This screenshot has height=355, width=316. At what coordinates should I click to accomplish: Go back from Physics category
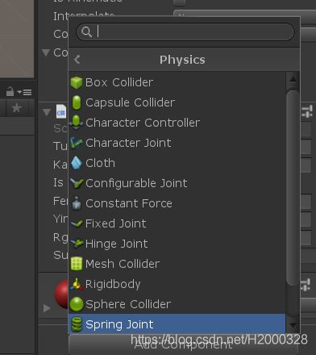(77, 60)
